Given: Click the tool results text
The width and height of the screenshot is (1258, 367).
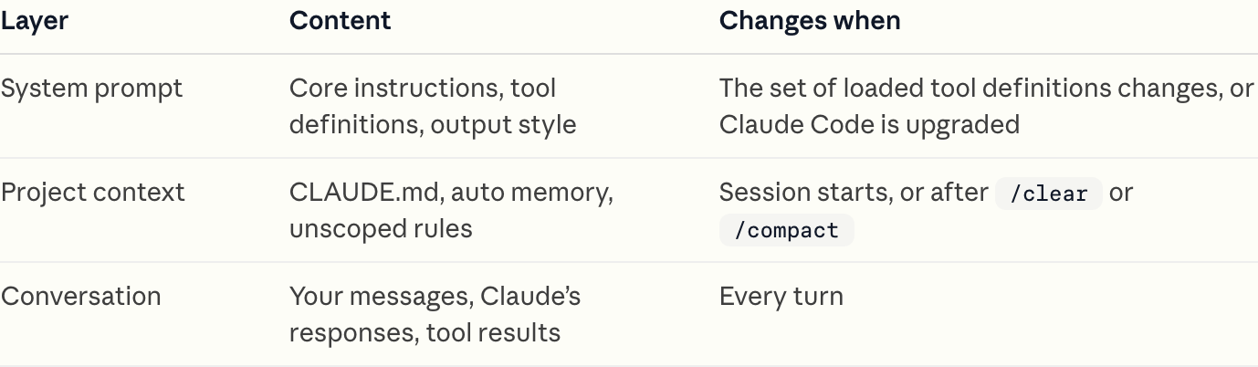Looking at the screenshot, I should pos(493,333).
